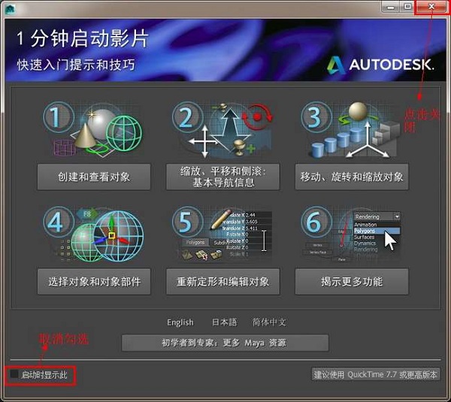The height and width of the screenshot is (402, 451).
Task: Maximize the startup movies window
Action: tap(407, 7)
